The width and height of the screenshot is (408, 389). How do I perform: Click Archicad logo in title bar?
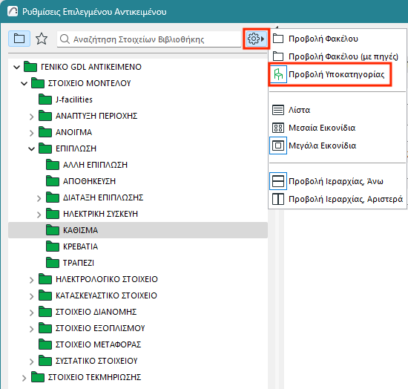[x=13, y=12]
